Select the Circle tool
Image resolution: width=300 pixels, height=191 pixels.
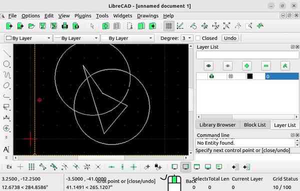coord(7,64)
